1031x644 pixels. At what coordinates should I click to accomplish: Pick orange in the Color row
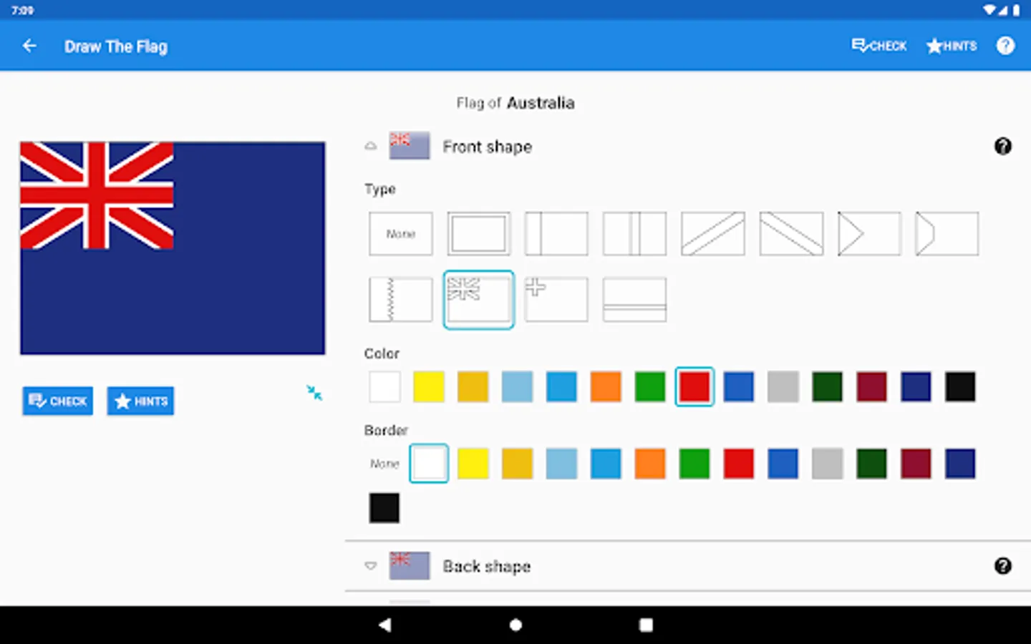606,387
